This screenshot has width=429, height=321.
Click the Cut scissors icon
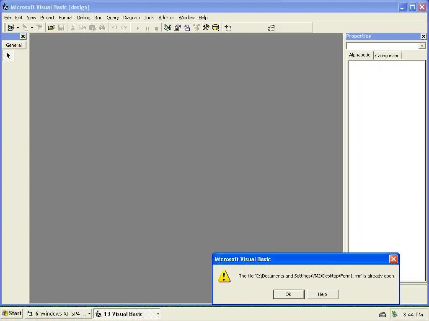pos(73,28)
